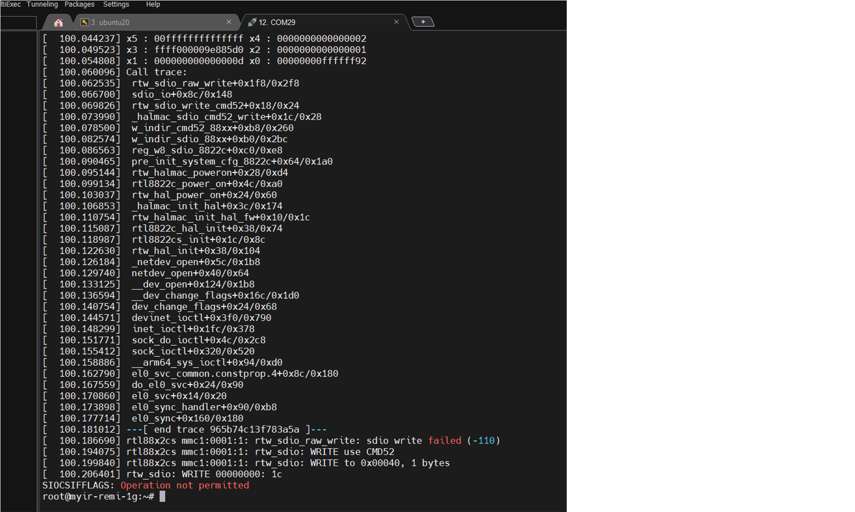Click the ubuntu20 tab session icon
Image resolution: width=855 pixels, height=512 pixels.
coord(84,22)
